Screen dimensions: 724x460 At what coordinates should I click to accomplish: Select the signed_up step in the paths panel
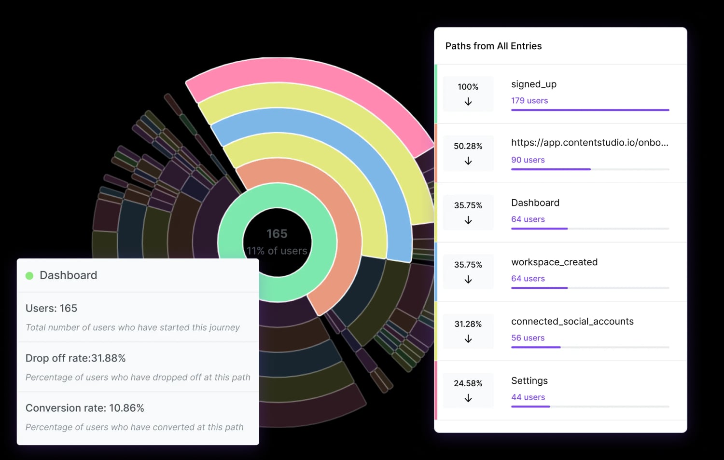pyautogui.click(x=534, y=84)
